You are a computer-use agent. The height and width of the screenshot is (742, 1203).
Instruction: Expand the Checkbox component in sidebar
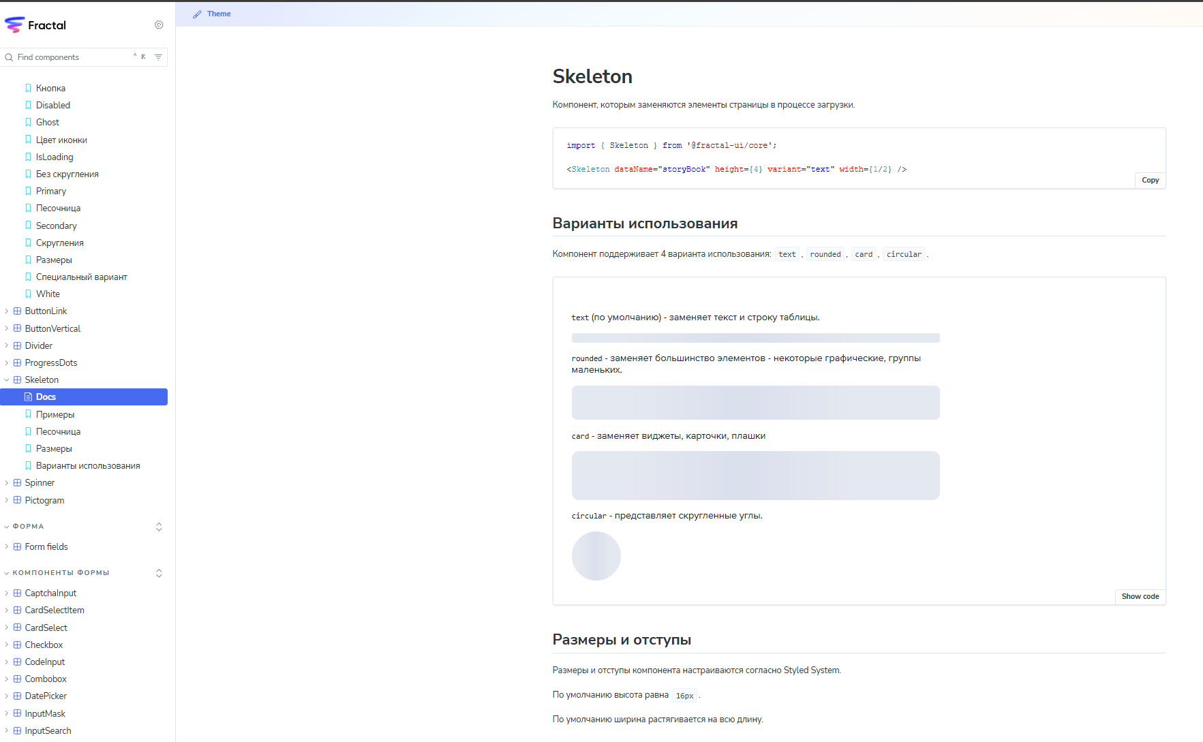coord(7,645)
